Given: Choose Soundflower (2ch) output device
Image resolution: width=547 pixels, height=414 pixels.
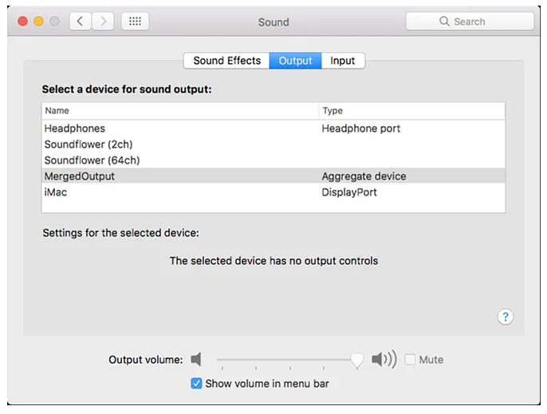Looking at the screenshot, I should pyautogui.click(x=89, y=144).
